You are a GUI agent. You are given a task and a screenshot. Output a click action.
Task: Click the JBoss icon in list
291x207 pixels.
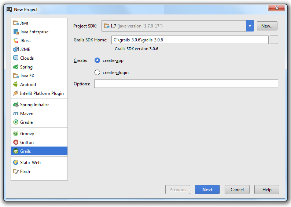point(16,40)
